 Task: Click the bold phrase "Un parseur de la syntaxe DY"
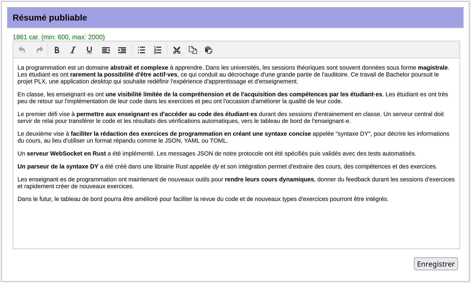(x=58, y=167)
